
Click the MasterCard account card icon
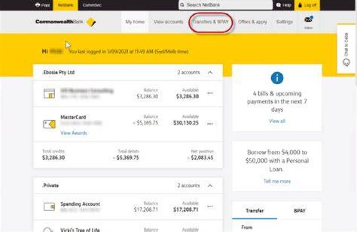pos(49,124)
